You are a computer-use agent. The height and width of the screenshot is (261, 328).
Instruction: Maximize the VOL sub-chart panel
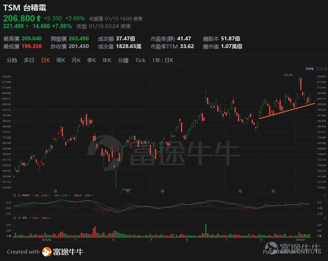tap(324, 218)
